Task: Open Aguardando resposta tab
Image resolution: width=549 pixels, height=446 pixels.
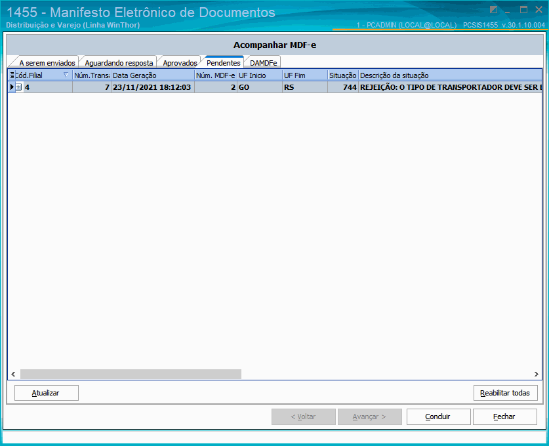Action: [119, 63]
